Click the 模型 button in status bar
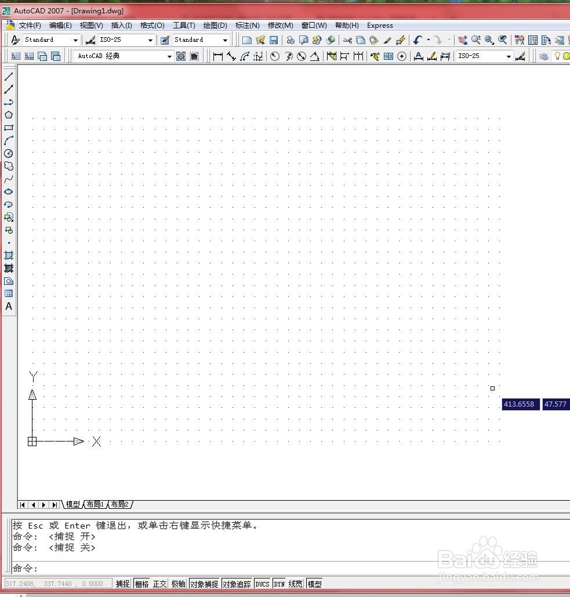Screen dimensions: 570x597 pos(315,584)
